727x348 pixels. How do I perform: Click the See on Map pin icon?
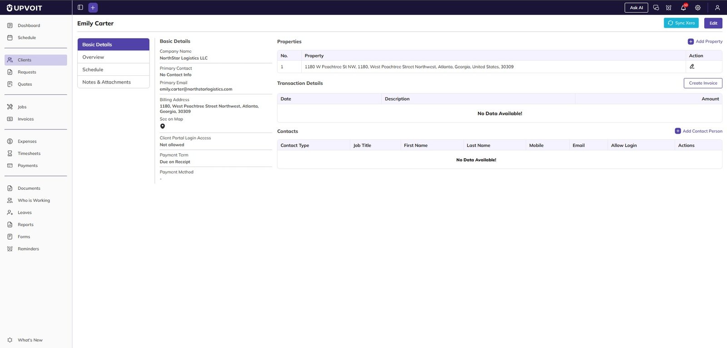(x=163, y=126)
